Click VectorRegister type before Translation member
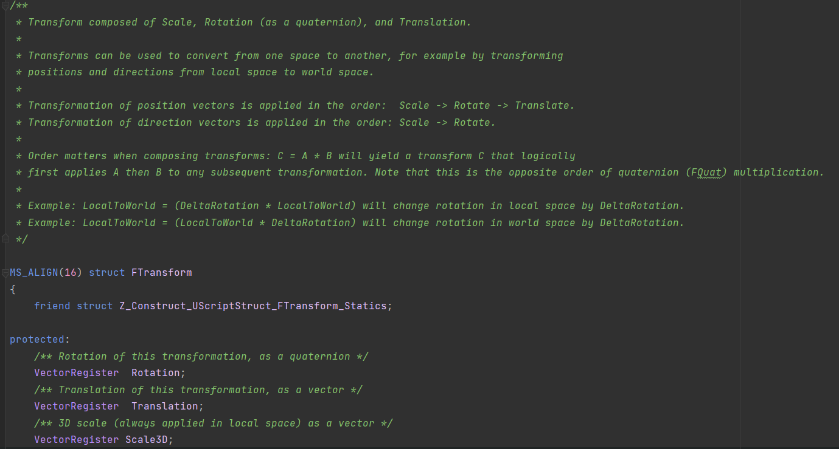The height and width of the screenshot is (449, 839). point(76,406)
